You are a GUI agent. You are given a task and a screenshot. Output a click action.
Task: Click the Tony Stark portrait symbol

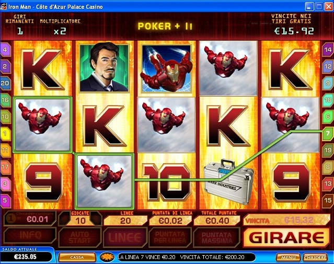pyautogui.click(x=105, y=68)
